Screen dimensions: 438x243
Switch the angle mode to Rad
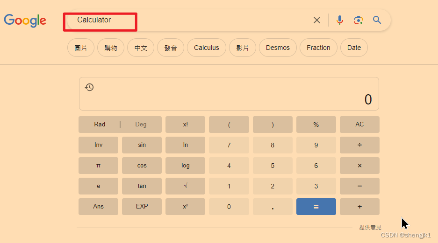[100, 124]
